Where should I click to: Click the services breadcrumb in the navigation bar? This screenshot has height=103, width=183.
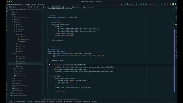[x=34, y=4]
